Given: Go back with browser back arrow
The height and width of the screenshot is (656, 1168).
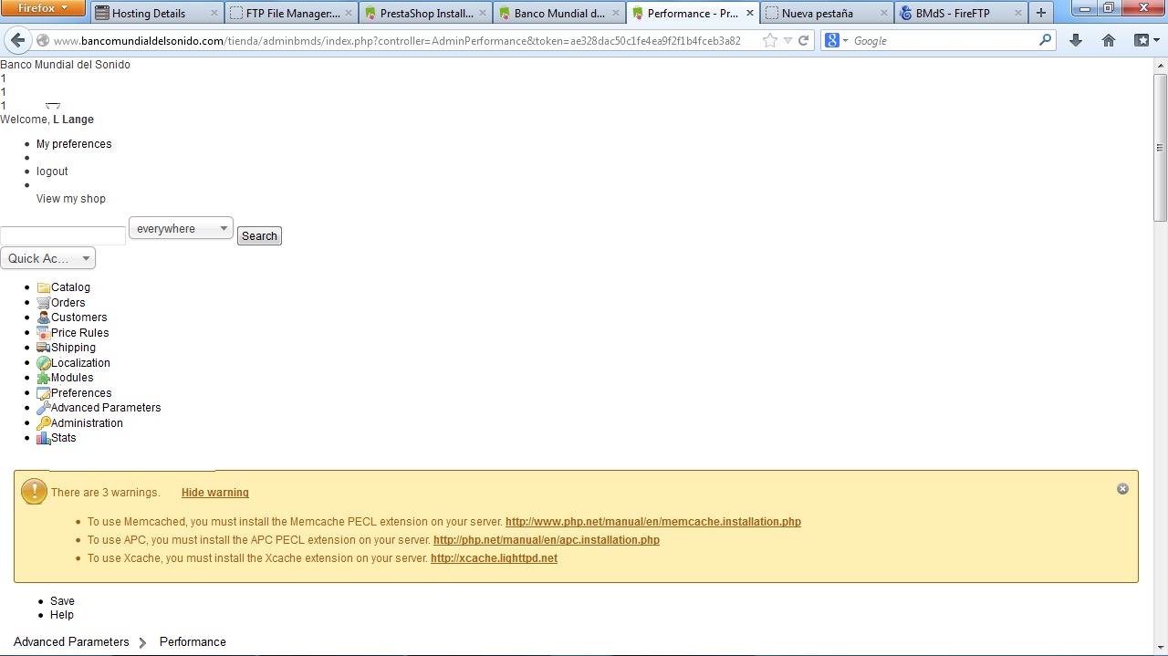Looking at the screenshot, I should coord(18,40).
